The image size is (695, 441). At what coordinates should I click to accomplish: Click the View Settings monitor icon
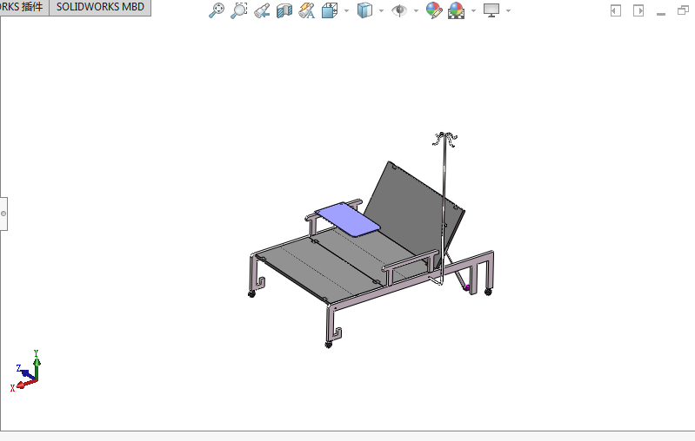pyautogui.click(x=491, y=10)
